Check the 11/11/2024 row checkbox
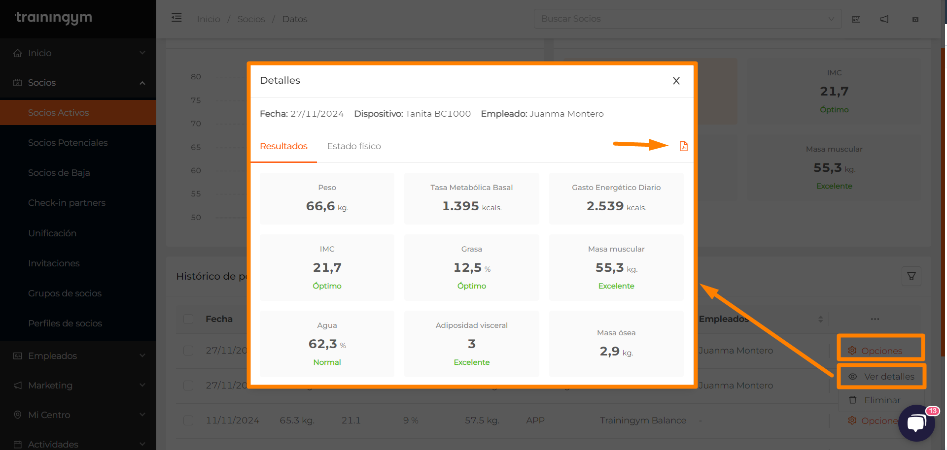The height and width of the screenshot is (450, 947). click(188, 420)
